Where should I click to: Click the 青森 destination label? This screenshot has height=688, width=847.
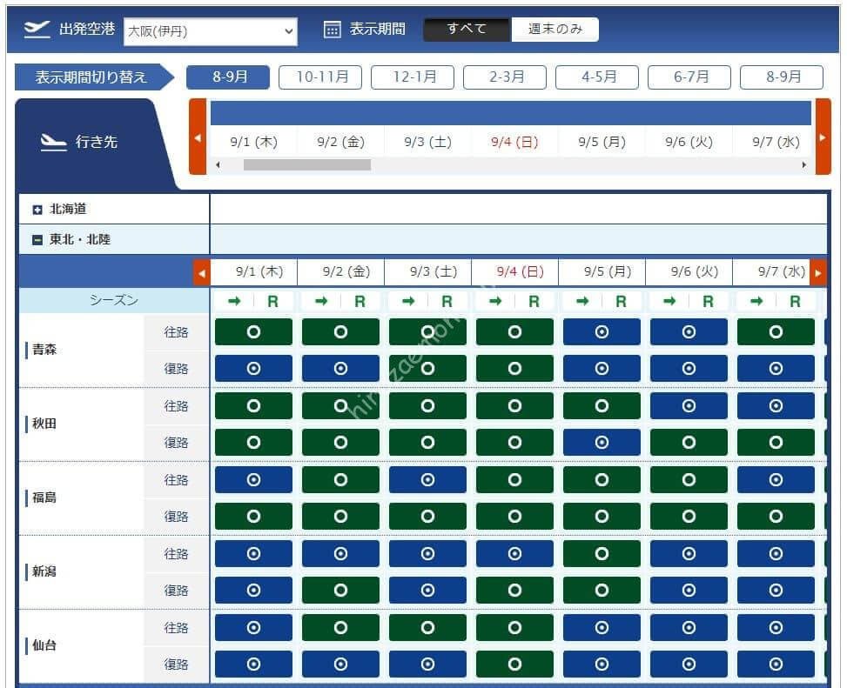coord(44,350)
